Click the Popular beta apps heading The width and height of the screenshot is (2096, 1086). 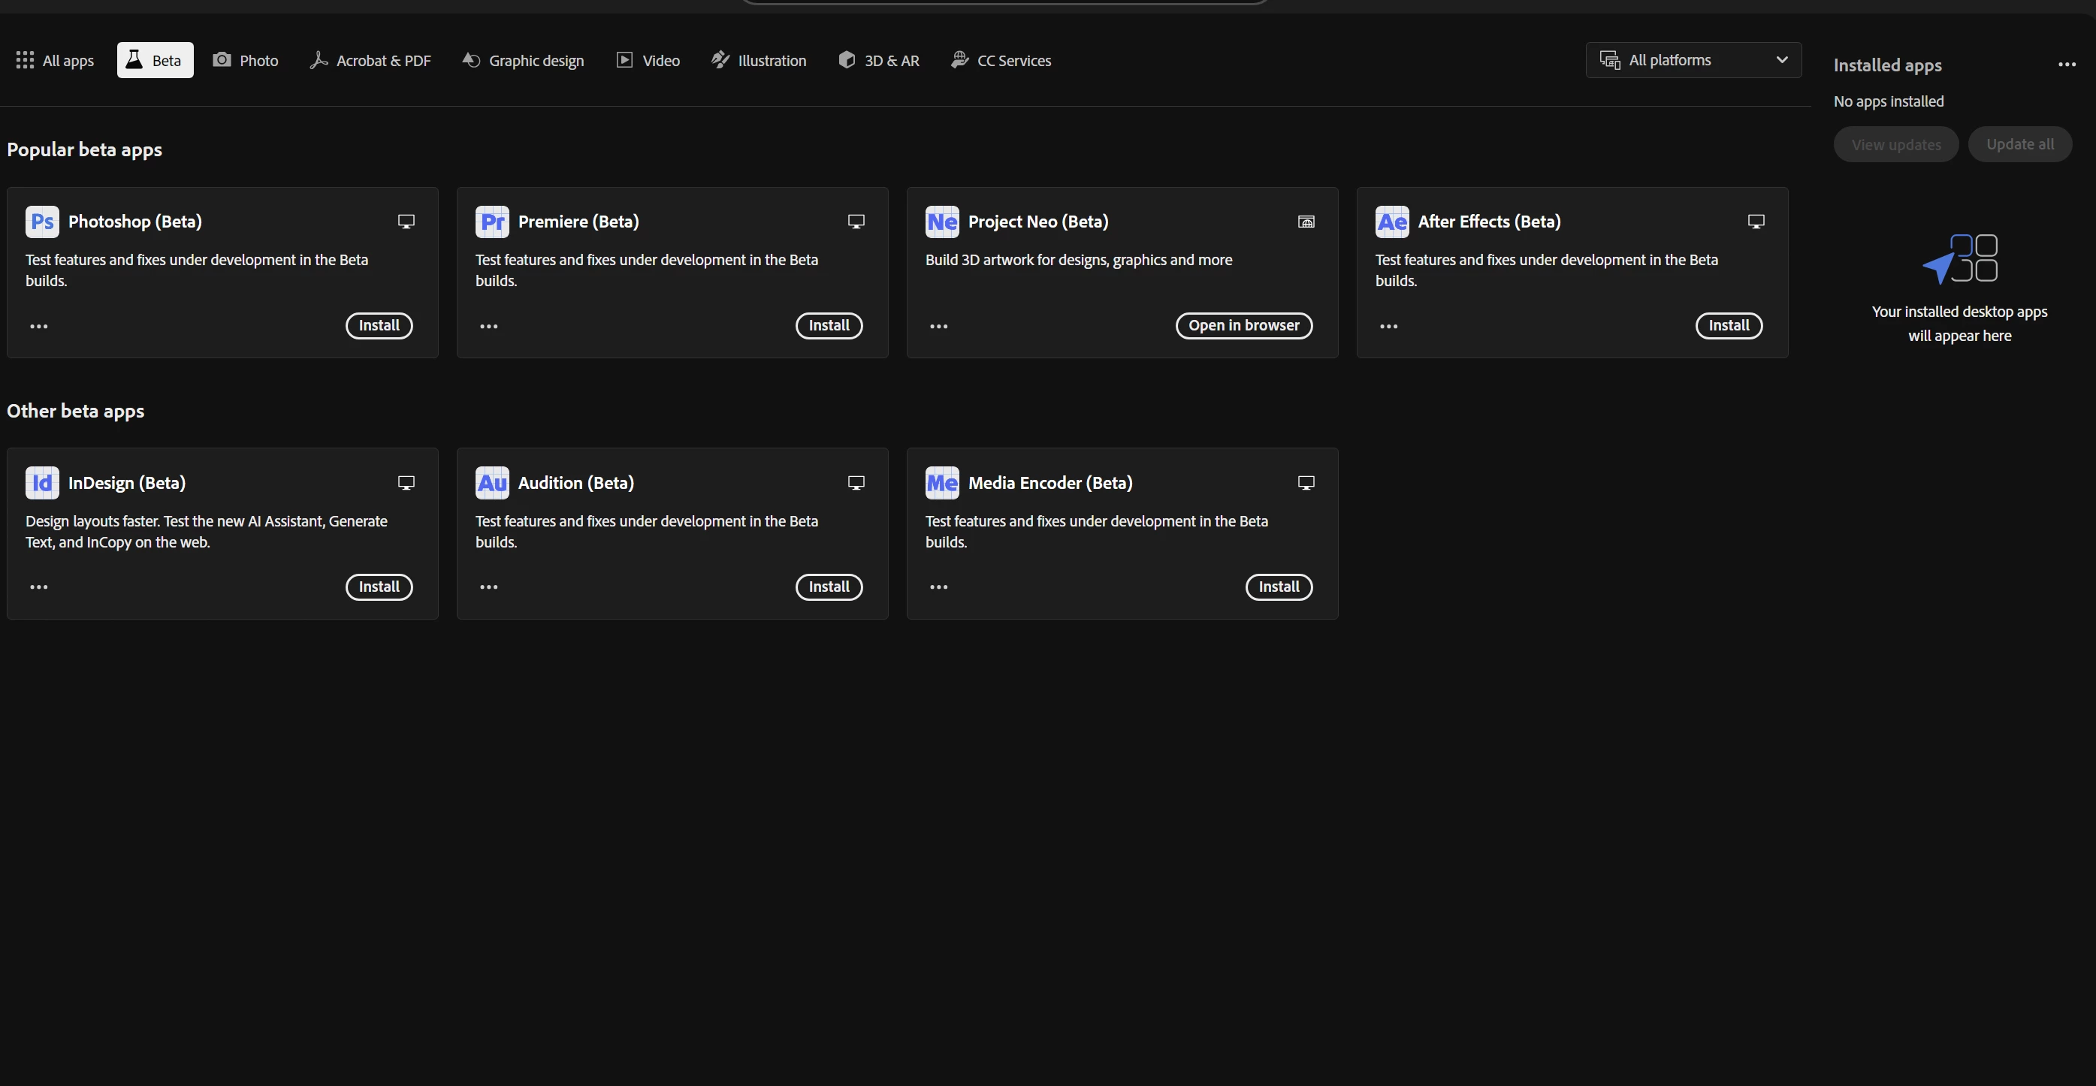click(85, 149)
